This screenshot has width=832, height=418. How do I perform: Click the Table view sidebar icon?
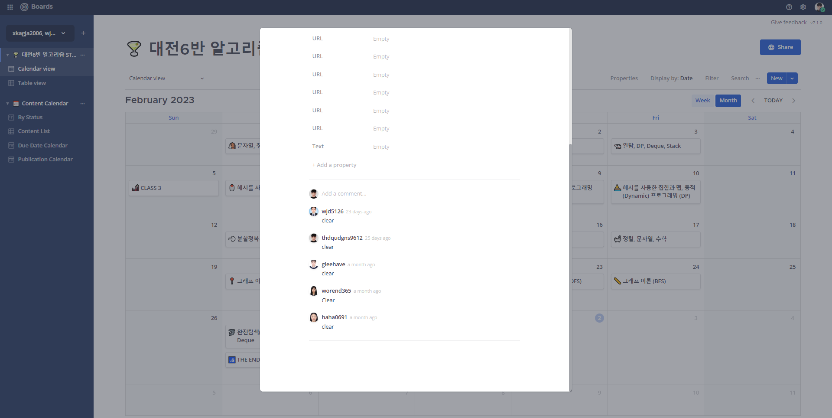coord(11,83)
